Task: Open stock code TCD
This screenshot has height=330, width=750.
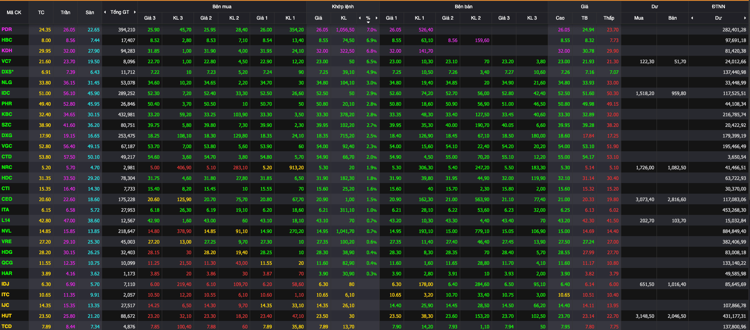Action: [7, 326]
